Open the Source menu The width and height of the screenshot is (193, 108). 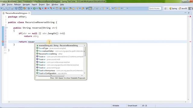tap(9, 4)
